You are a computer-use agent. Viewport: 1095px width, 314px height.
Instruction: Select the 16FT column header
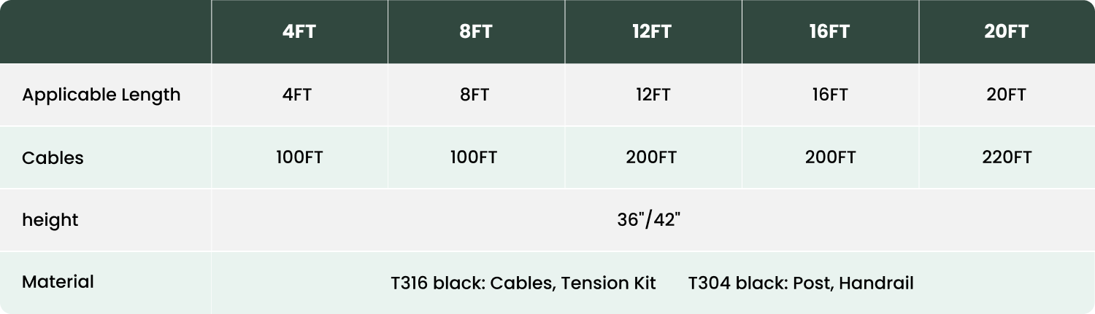point(829,32)
